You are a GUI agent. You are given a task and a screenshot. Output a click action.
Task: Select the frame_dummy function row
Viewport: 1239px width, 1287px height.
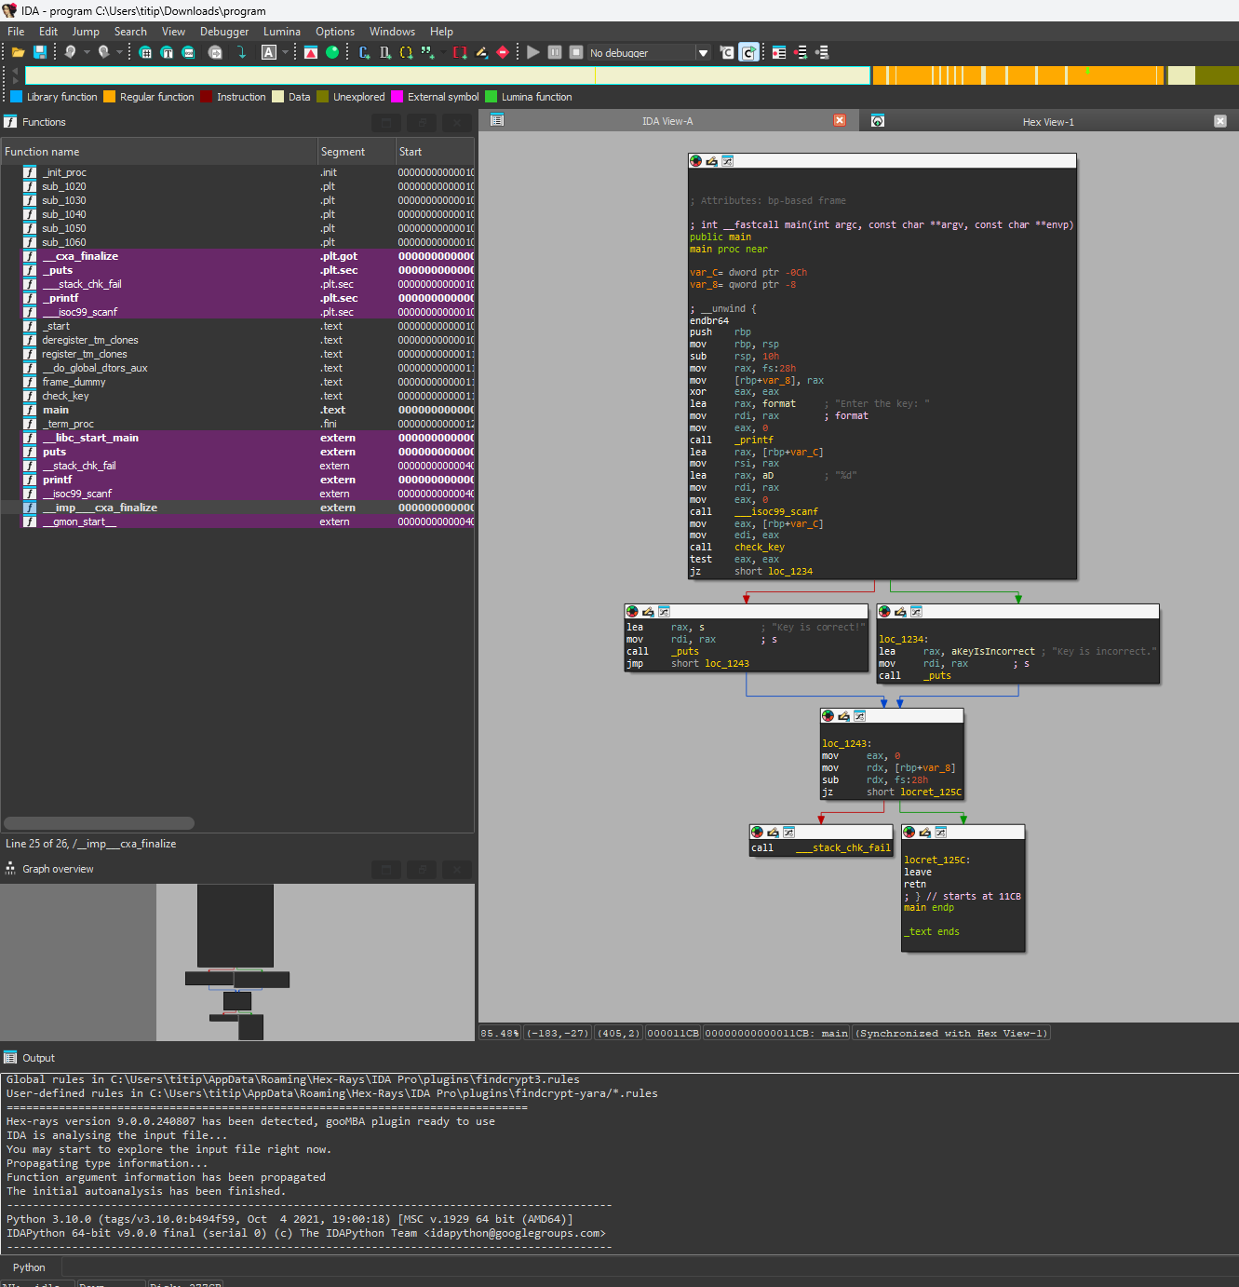237,382
